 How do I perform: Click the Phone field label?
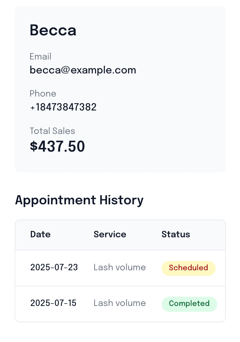[43, 93]
